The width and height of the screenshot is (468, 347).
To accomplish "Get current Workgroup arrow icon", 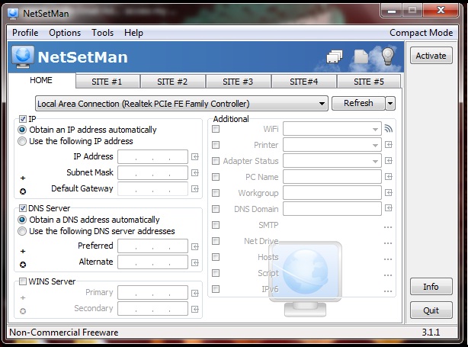I will click(x=388, y=193).
